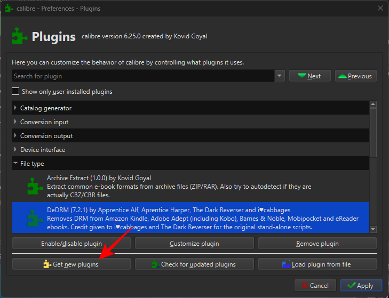Click the green down arrow on Next
This screenshot has width=389, height=298.
click(302, 76)
